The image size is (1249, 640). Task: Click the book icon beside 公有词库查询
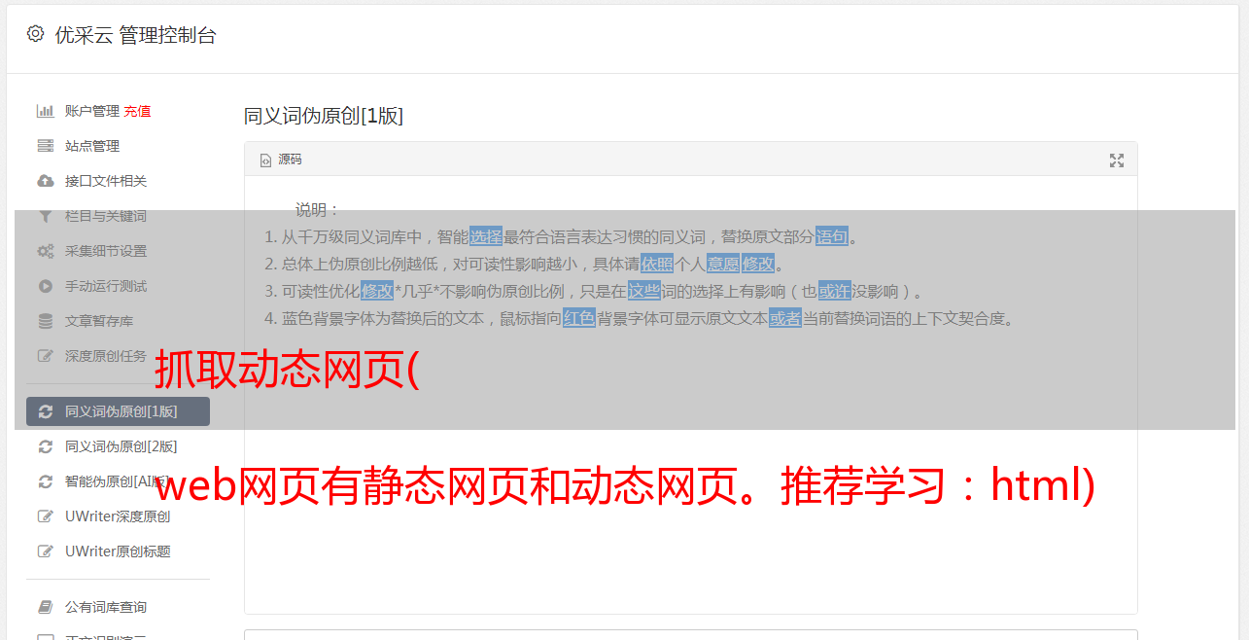tap(45, 607)
